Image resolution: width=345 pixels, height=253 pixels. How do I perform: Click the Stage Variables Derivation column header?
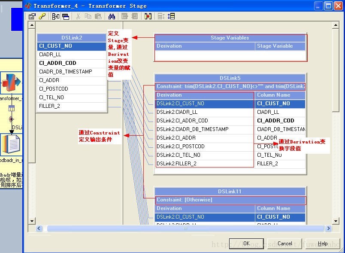click(205, 46)
